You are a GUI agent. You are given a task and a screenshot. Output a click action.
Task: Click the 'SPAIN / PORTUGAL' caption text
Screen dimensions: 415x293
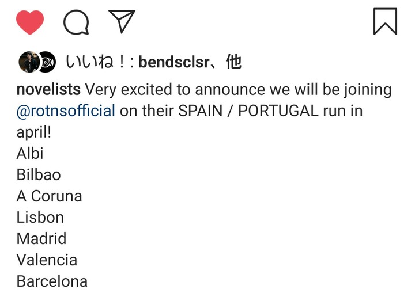(x=248, y=111)
